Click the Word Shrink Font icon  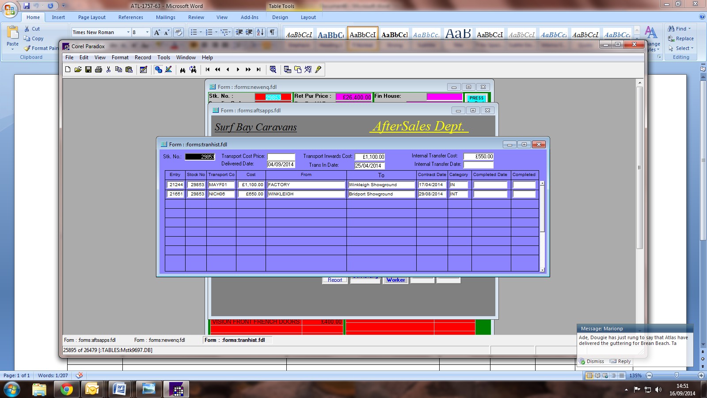click(167, 32)
